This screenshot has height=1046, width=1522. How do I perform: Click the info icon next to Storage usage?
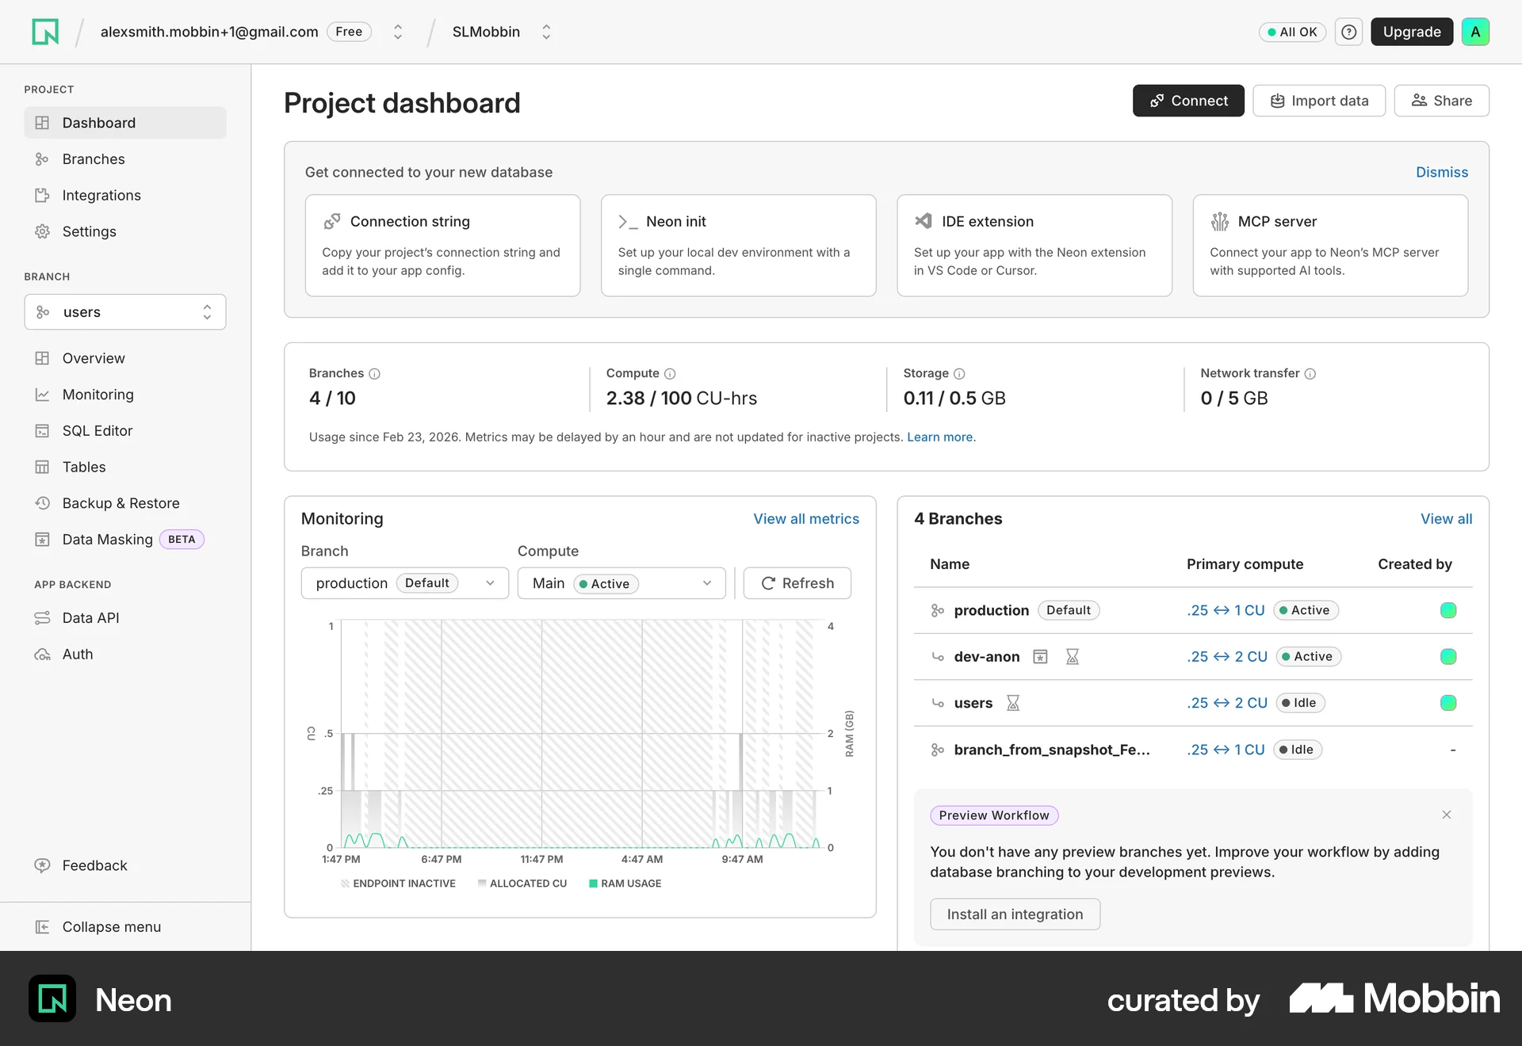click(959, 374)
